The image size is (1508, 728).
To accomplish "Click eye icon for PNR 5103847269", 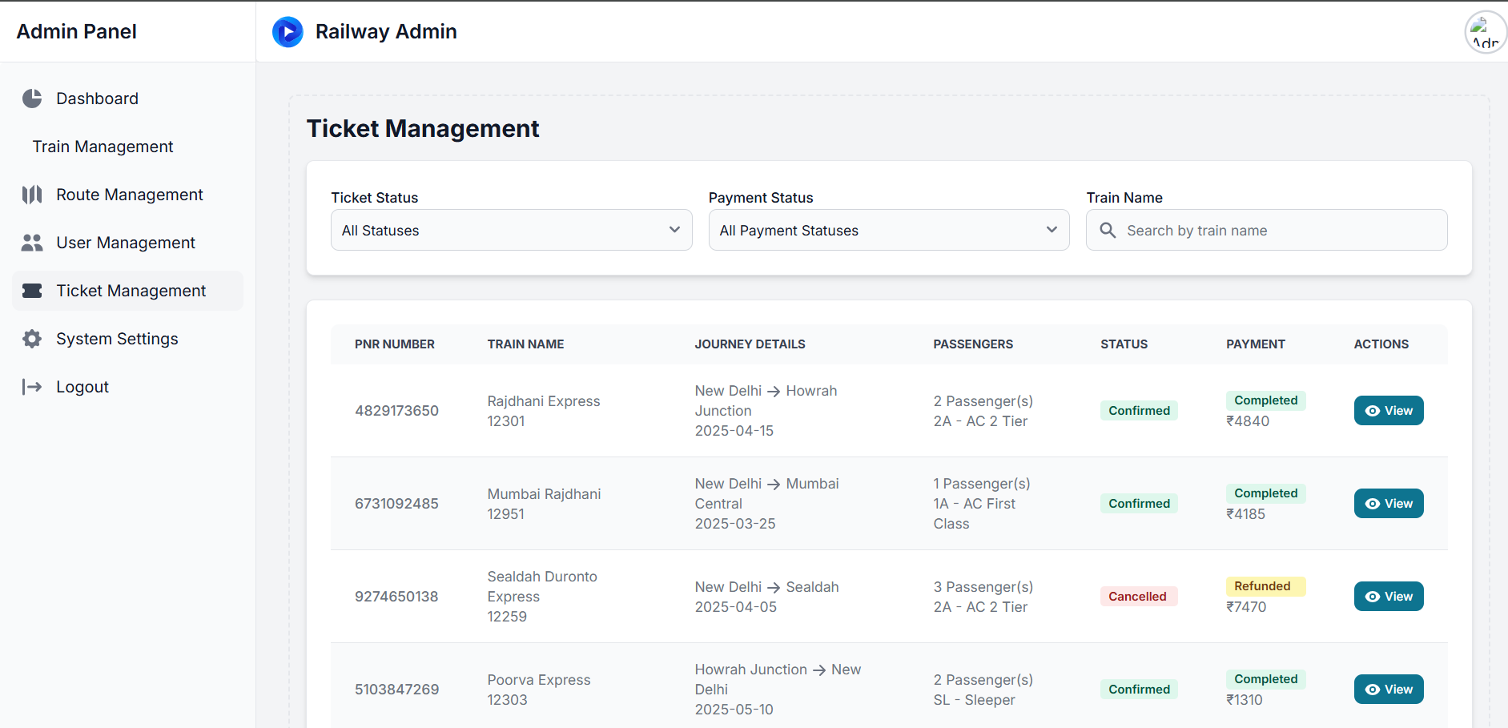I will pyautogui.click(x=1373, y=690).
